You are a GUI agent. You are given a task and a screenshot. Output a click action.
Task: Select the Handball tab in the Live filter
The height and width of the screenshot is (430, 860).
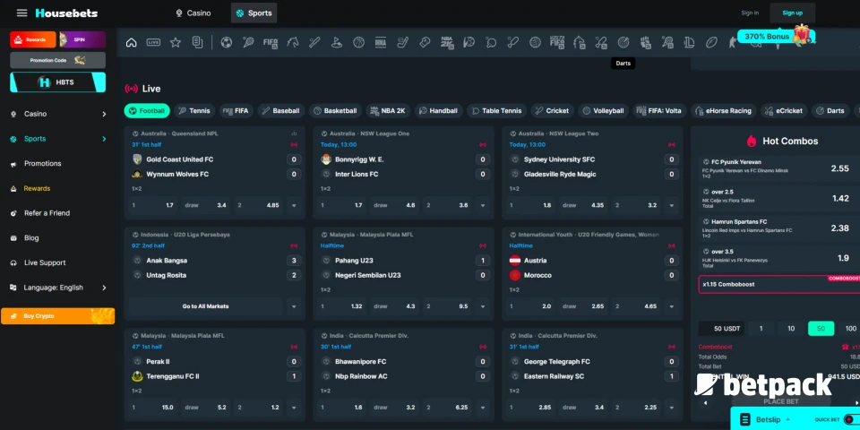click(x=438, y=111)
